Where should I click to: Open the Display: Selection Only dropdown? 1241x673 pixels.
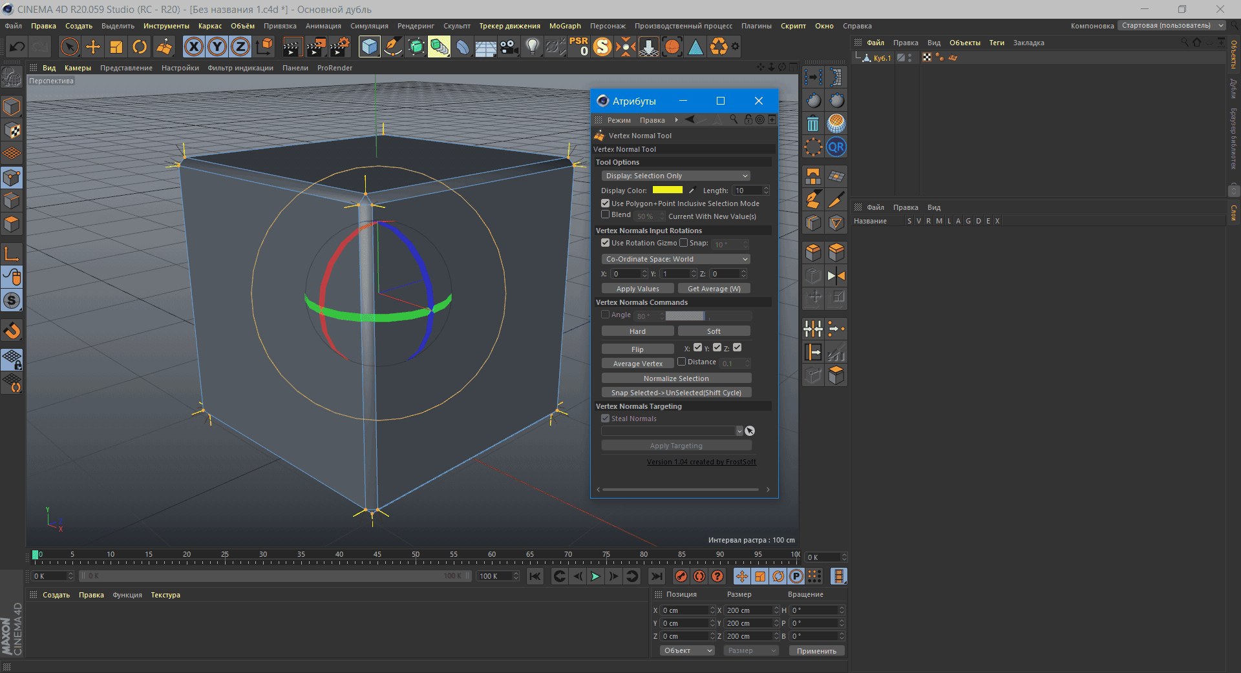(x=676, y=176)
